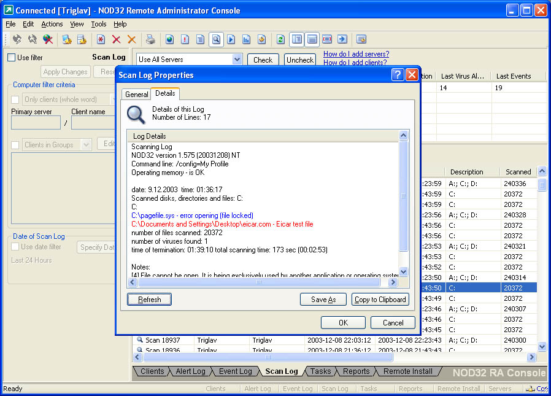The image size is (551, 396).
Task: Click the printer icon in the toolbar
Action: click(150, 39)
